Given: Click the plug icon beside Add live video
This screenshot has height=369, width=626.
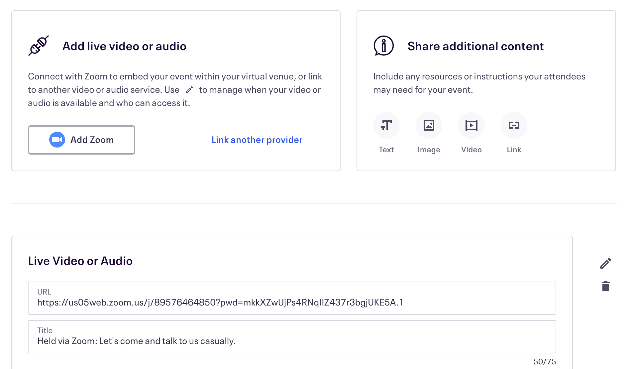Looking at the screenshot, I should pyautogui.click(x=39, y=46).
